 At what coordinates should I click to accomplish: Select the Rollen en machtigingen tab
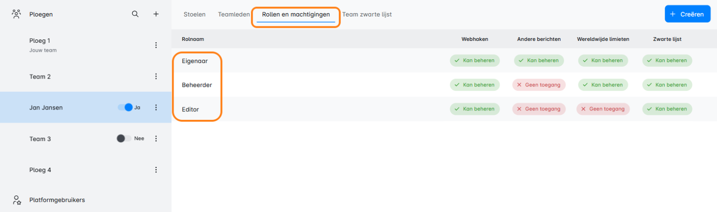pos(296,15)
